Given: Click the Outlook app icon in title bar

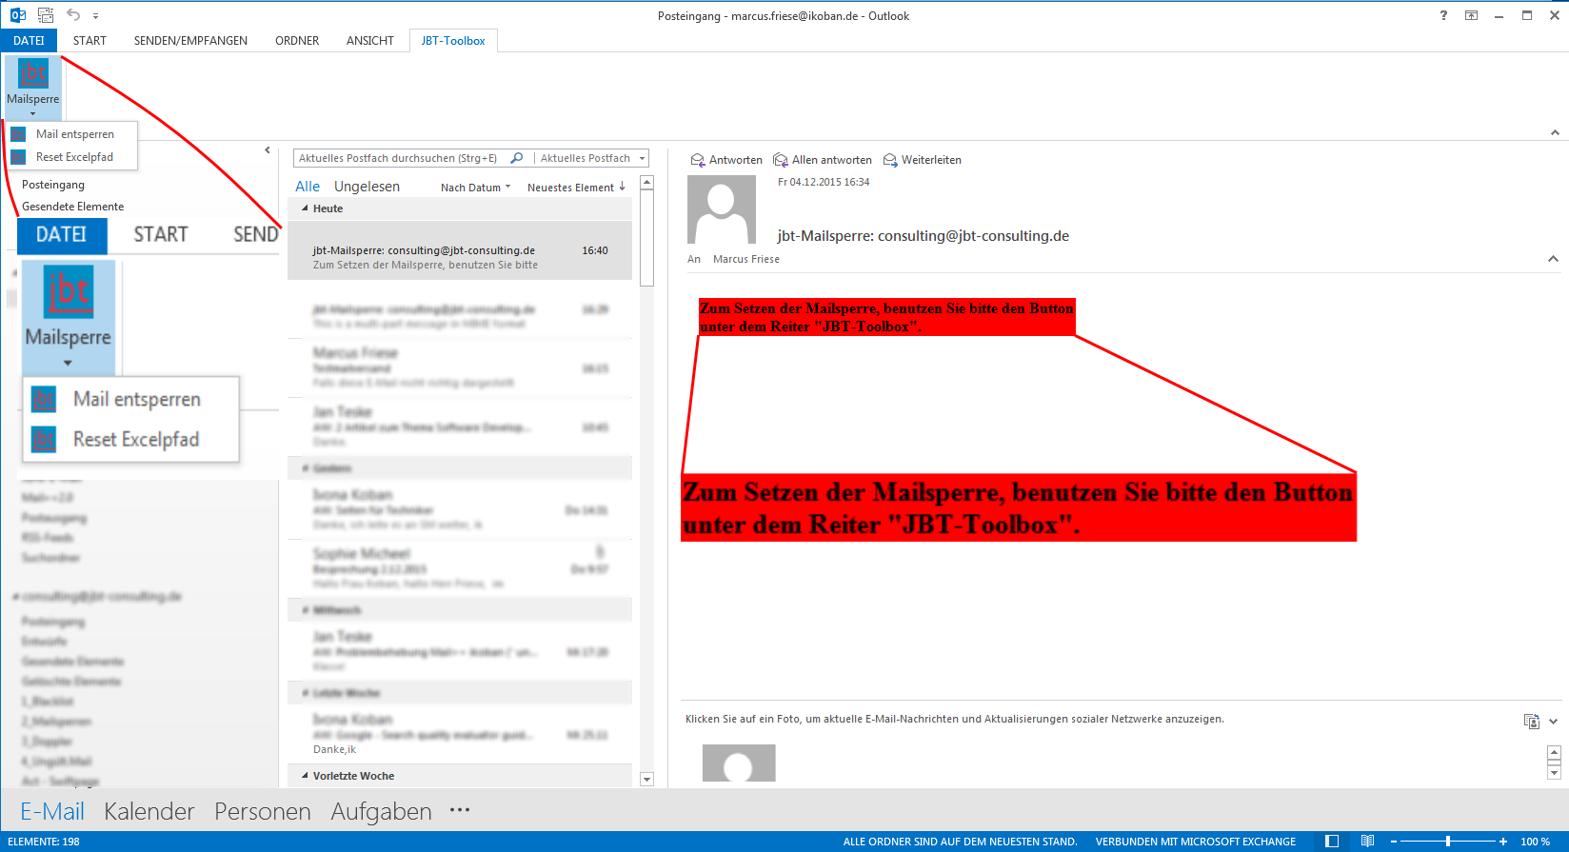Looking at the screenshot, I should [x=18, y=15].
